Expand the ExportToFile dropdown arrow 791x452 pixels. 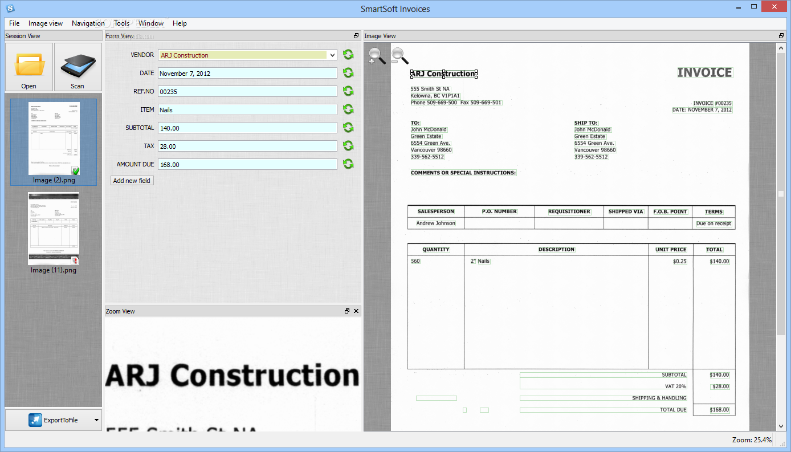[96, 420]
